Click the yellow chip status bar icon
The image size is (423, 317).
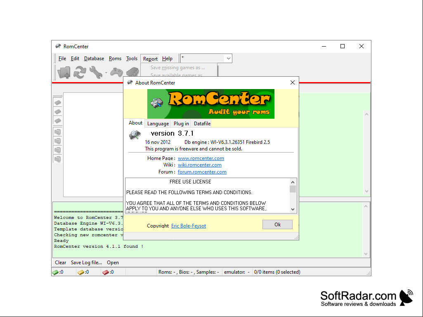tap(80, 272)
